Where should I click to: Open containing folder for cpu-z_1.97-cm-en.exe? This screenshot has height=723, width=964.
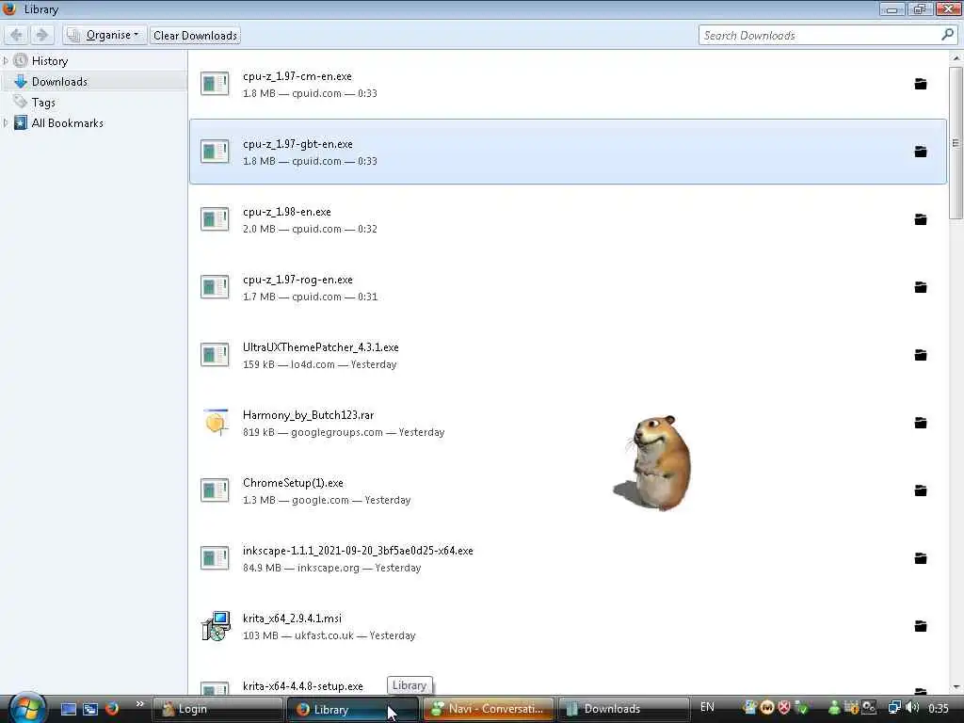921,84
